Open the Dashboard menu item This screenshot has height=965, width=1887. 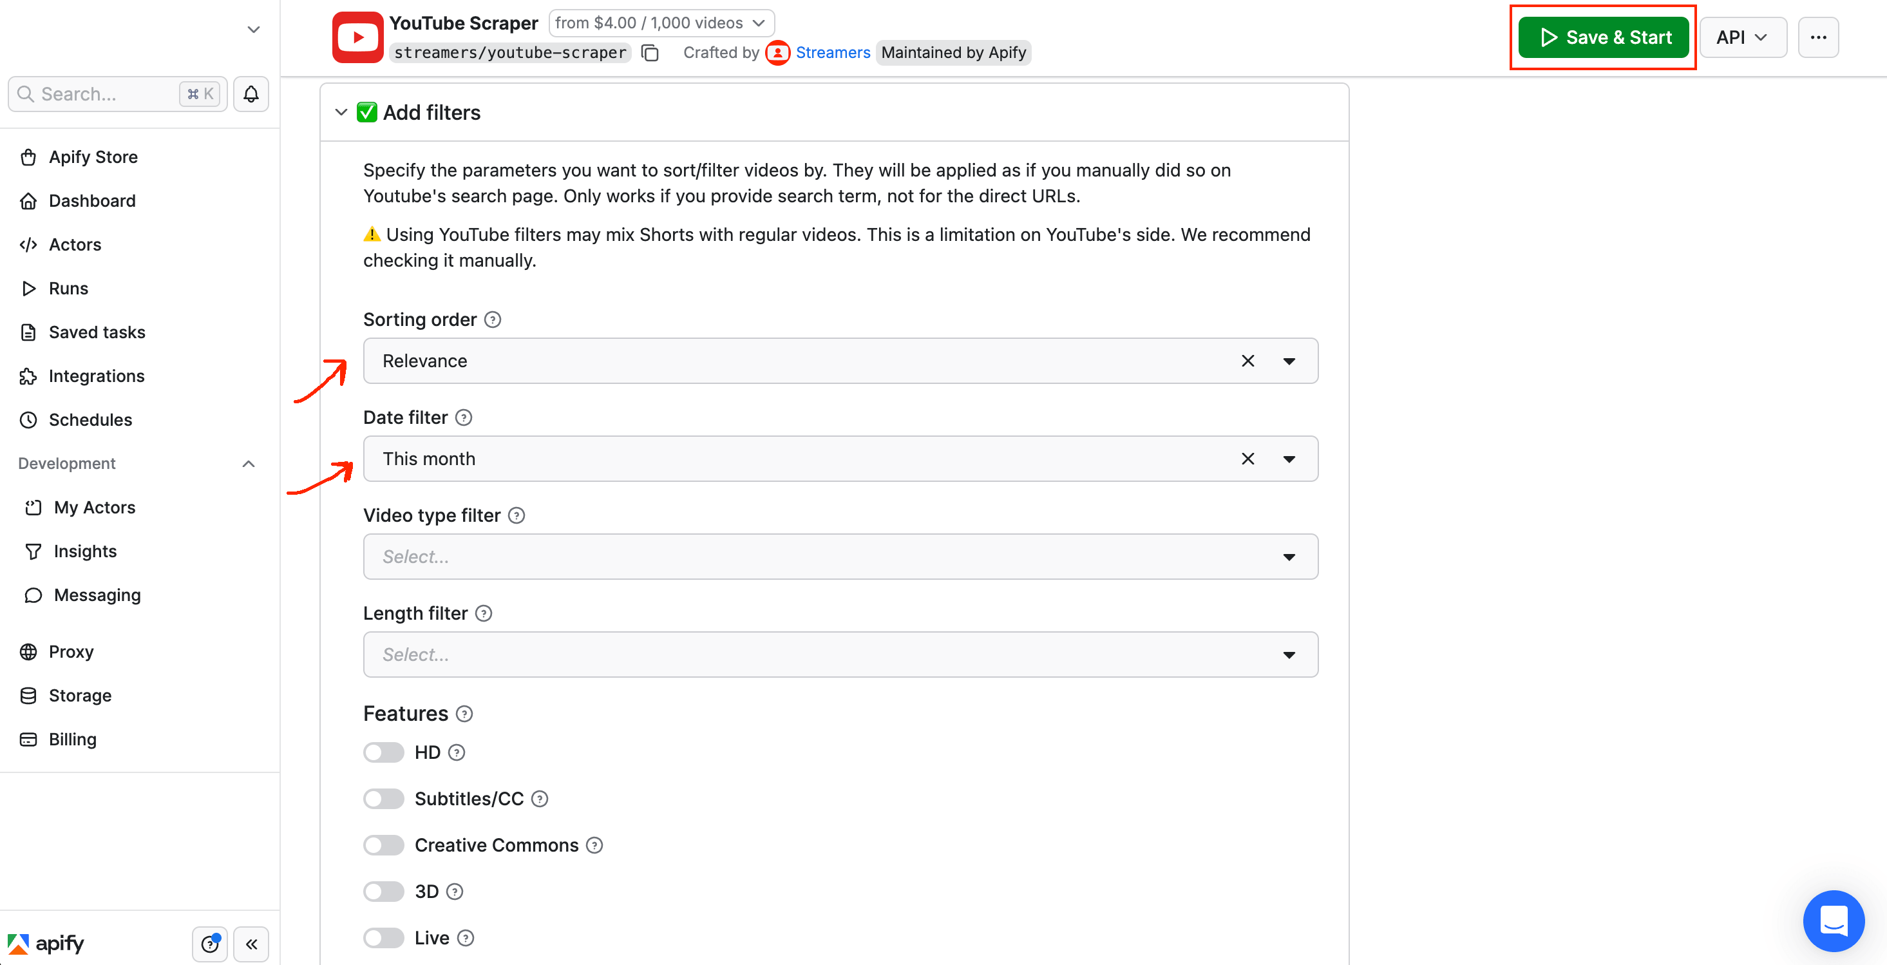click(x=91, y=200)
